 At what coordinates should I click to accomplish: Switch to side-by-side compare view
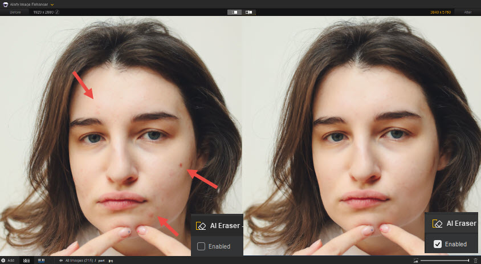point(234,13)
